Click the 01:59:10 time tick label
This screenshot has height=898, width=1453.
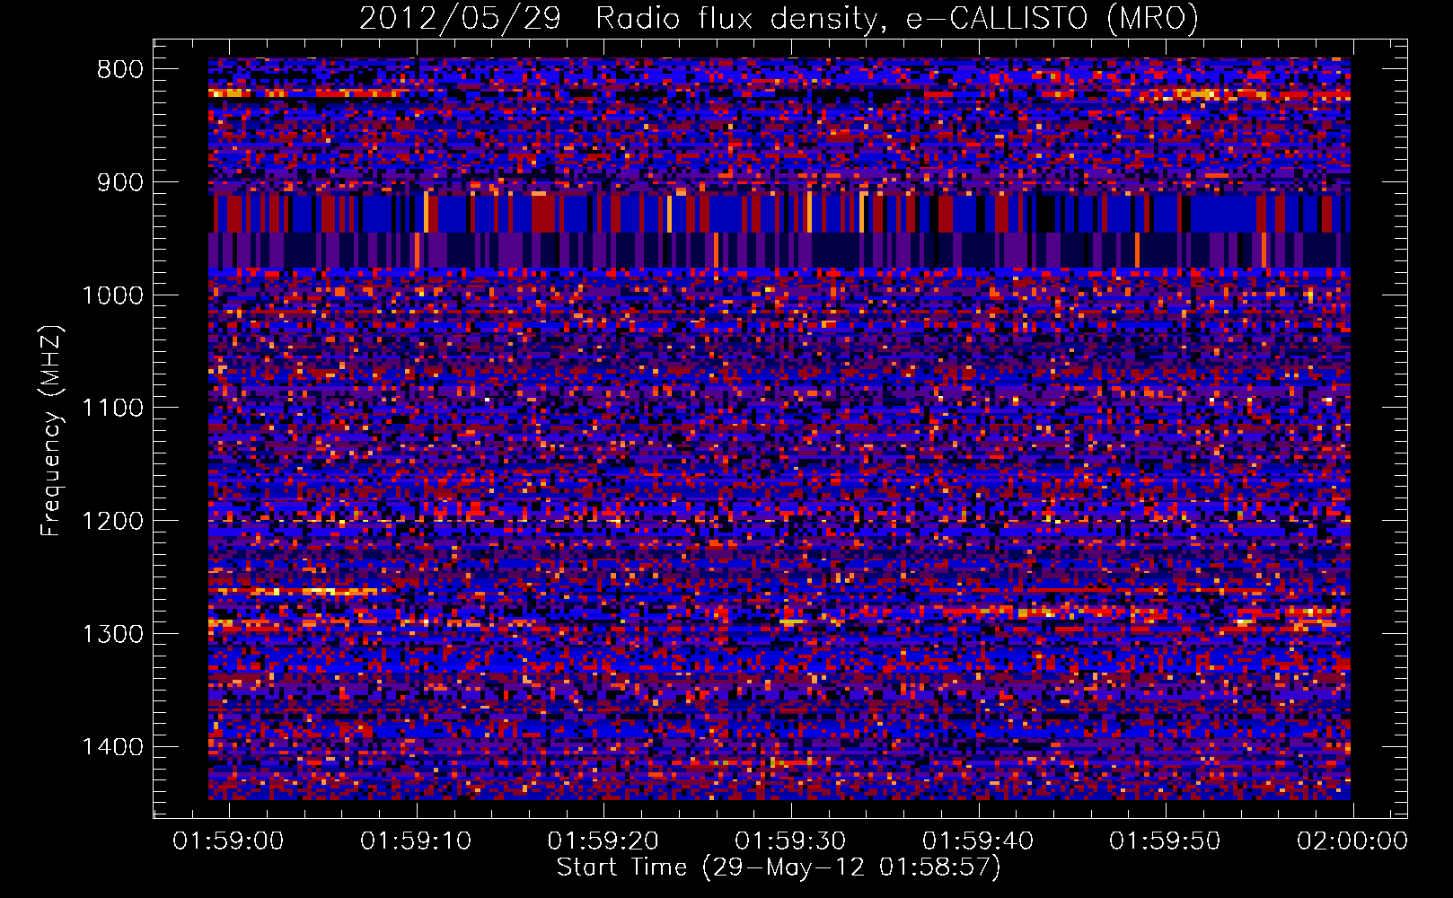tap(416, 841)
